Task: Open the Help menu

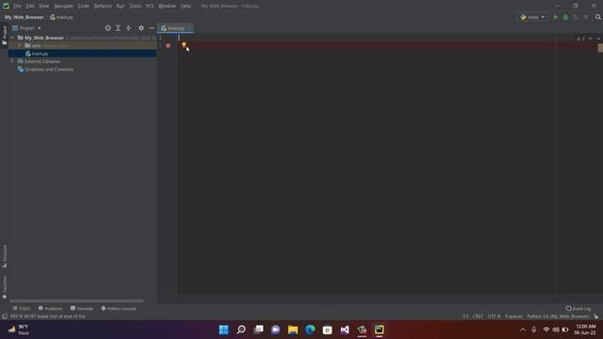Action: [186, 7]
